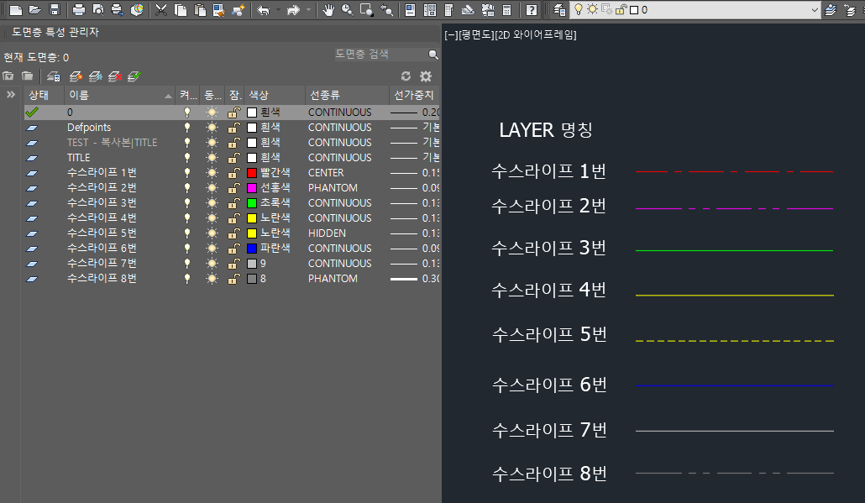Click New Property Filter icon in layer manager
This screenshot has width=865, height=503.
tap(8, 76)
